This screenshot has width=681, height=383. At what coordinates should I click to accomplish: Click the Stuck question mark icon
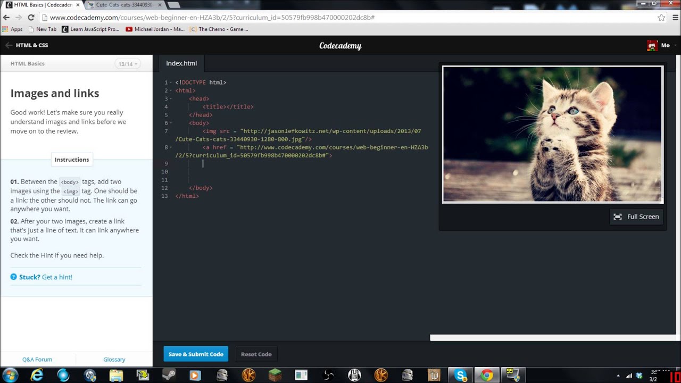click(x=14, y=277)
